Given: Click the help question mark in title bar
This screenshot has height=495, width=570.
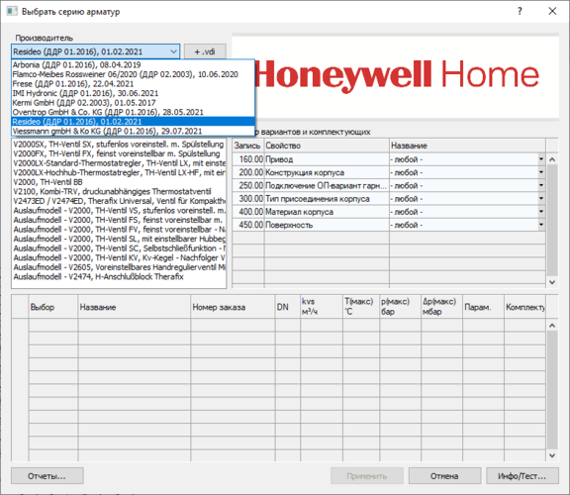Looking at the screenshot, I should [x=520, y=11].
